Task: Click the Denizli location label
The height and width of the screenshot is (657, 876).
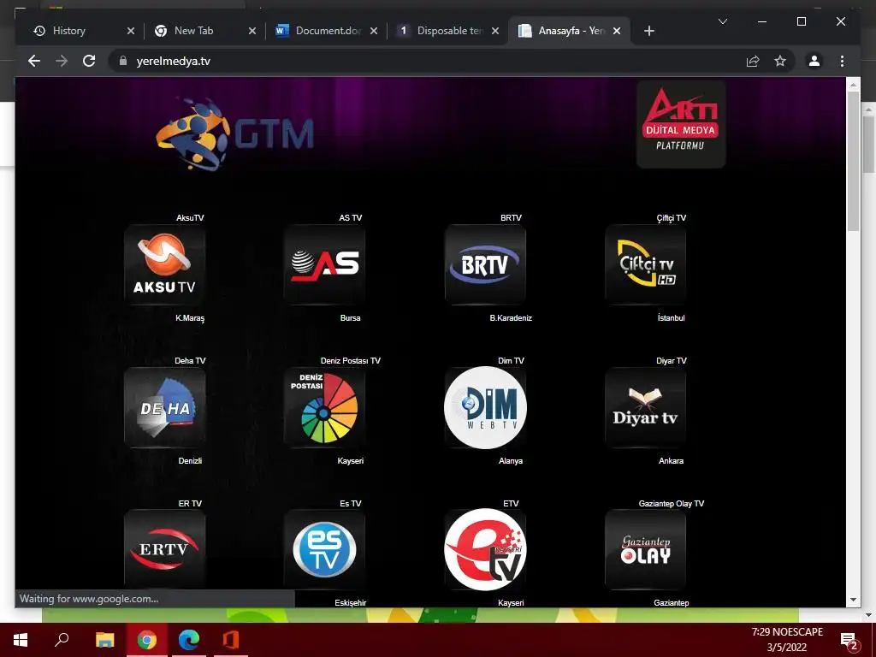Action: (x=190, y=461)
